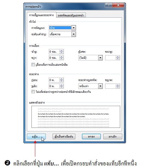The height and width of the screenshot is (168, 144).
Task: Switch to the line and page breaks tab
Action: (71, 15)
